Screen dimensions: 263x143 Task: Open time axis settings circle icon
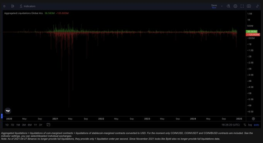pyautogui.click(x=253, y=119)
